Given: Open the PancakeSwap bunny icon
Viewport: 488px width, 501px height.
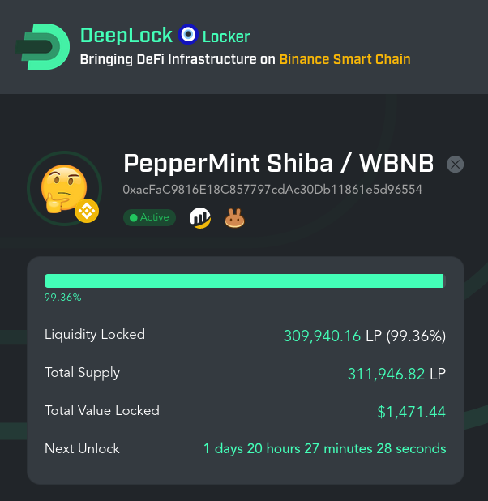Looking at the screenshot, I should (234, 218).
